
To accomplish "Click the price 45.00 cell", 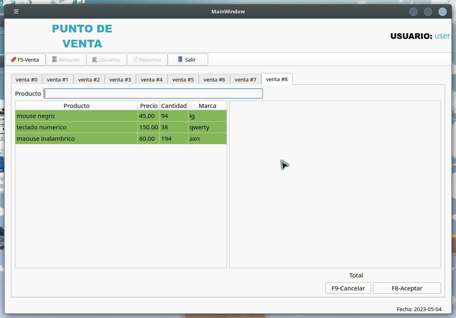I will [148, 116].
